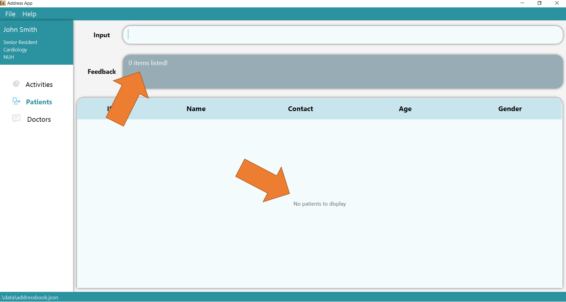
Task: Sort by the Name column header
Action: click(196, 109)
